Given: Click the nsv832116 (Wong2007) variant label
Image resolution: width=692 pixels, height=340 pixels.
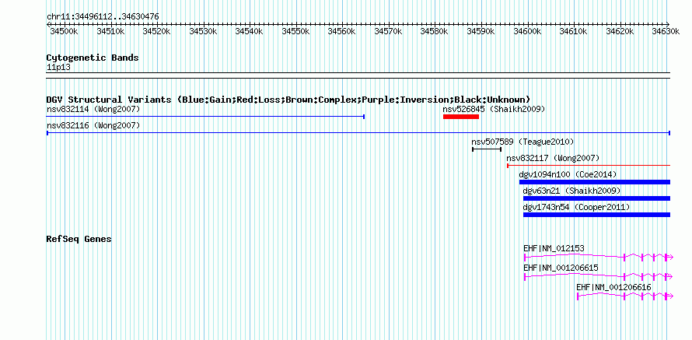Looking at the screenshot, I should [x=93, y=125].
